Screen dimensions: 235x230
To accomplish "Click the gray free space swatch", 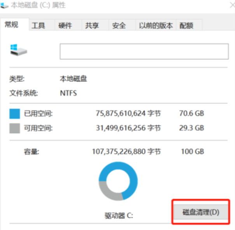I will (x=15, y=128).
